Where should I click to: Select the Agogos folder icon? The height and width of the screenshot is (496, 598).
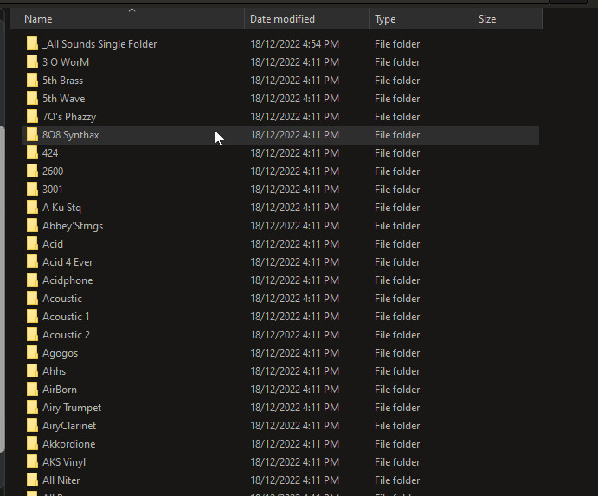click(x=32, y=353)
